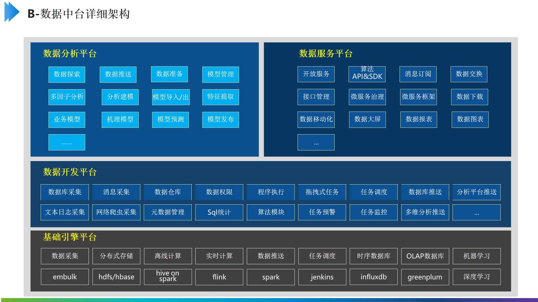Click the blue arrow logo beside the title
Viewport: 538px width, 302px height.
pyautogui.click(x=12, y=12)
